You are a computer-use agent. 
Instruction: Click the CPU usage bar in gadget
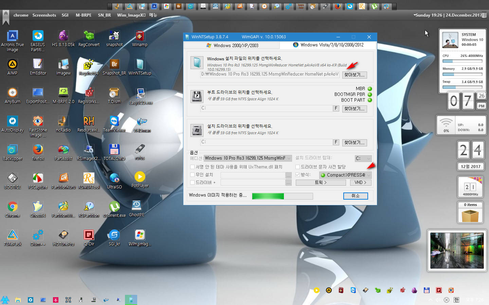(463, 61)
